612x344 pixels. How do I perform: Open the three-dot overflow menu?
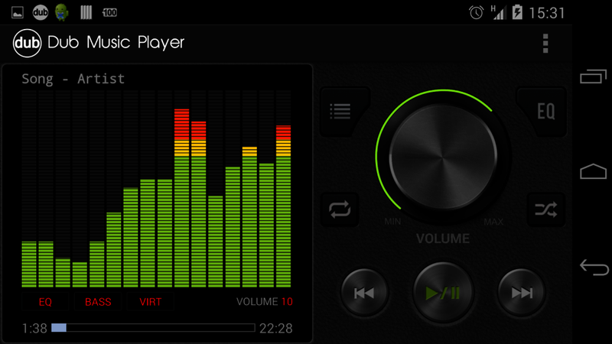click(x=545, y=43)
